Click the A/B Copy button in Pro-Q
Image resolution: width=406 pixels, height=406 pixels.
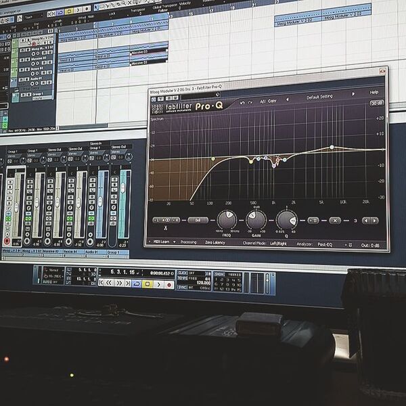coord(268,101)
